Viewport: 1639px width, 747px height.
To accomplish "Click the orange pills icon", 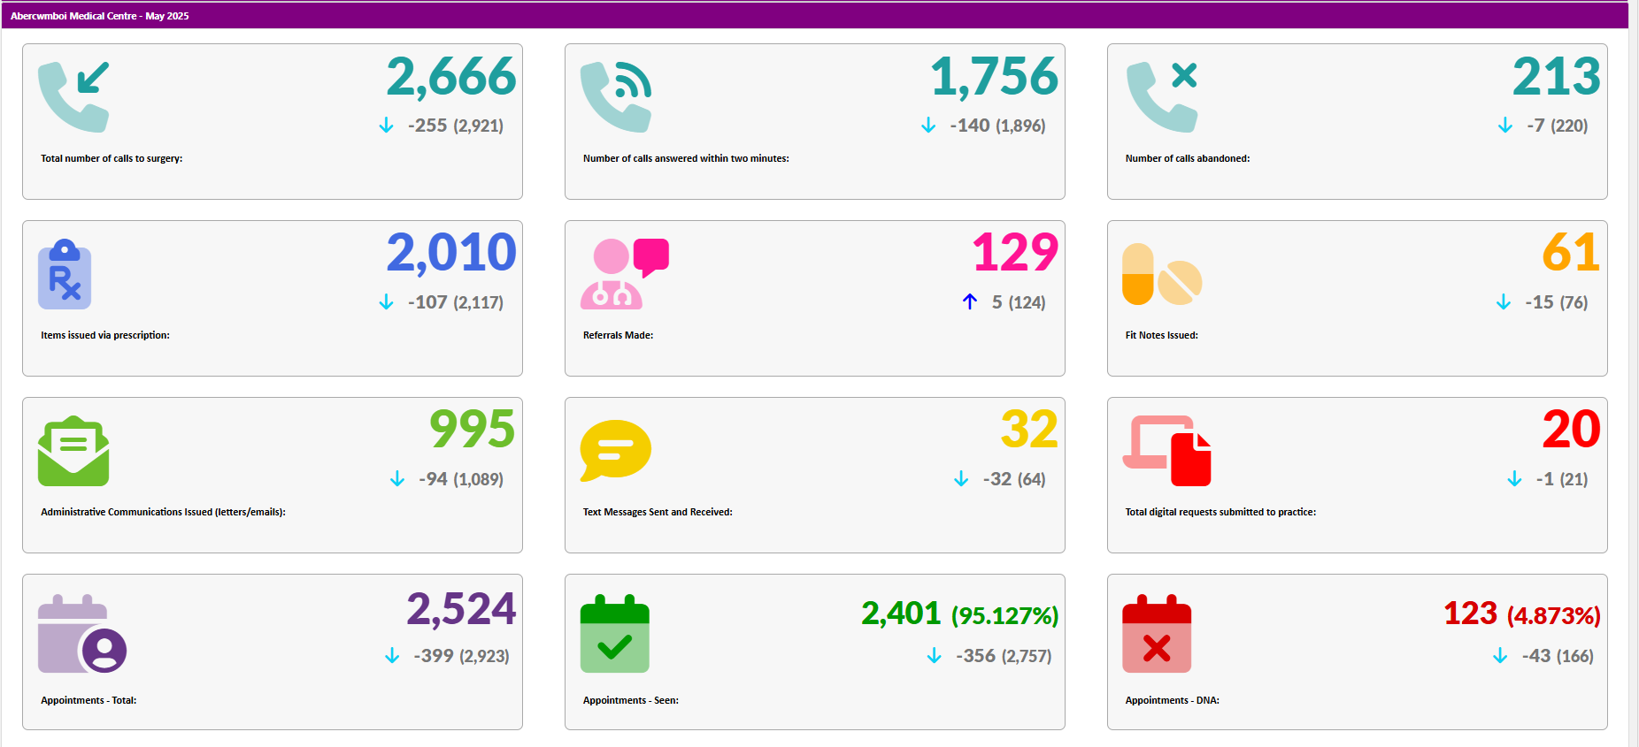I will click(x=1162, y=274).
